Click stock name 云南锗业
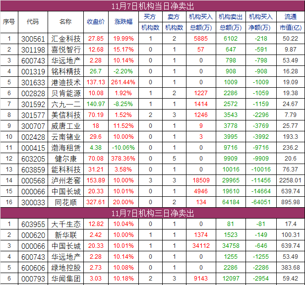The image size is (305, 285). tap(66, 137)
